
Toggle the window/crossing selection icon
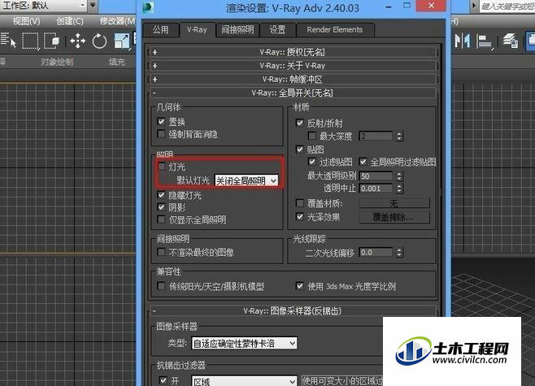pos(52,41)
